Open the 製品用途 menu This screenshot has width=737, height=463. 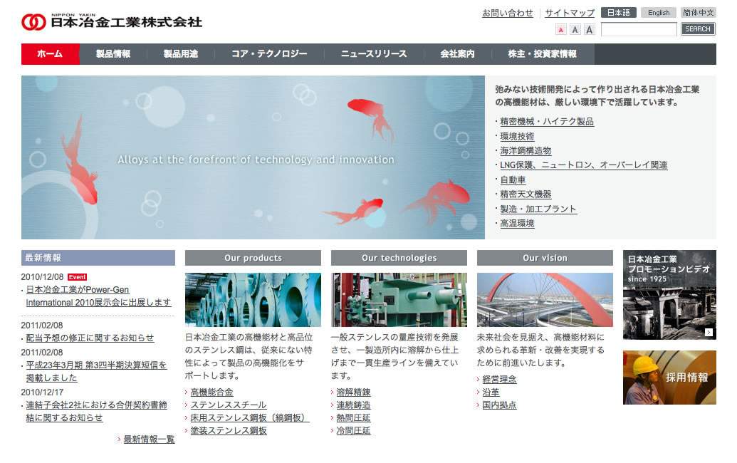(180, 54)
